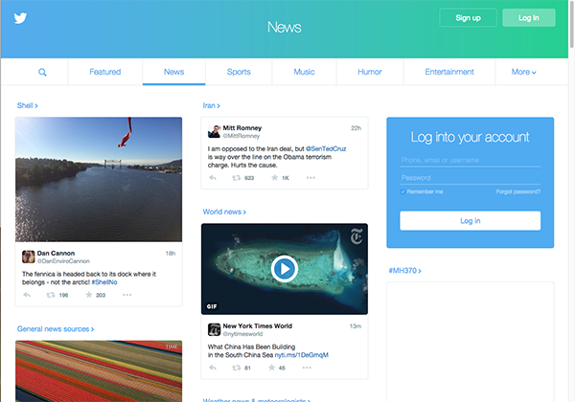Favorite New York Times World tweet
Screen dimensions: 575x402
tap(271, 368)
